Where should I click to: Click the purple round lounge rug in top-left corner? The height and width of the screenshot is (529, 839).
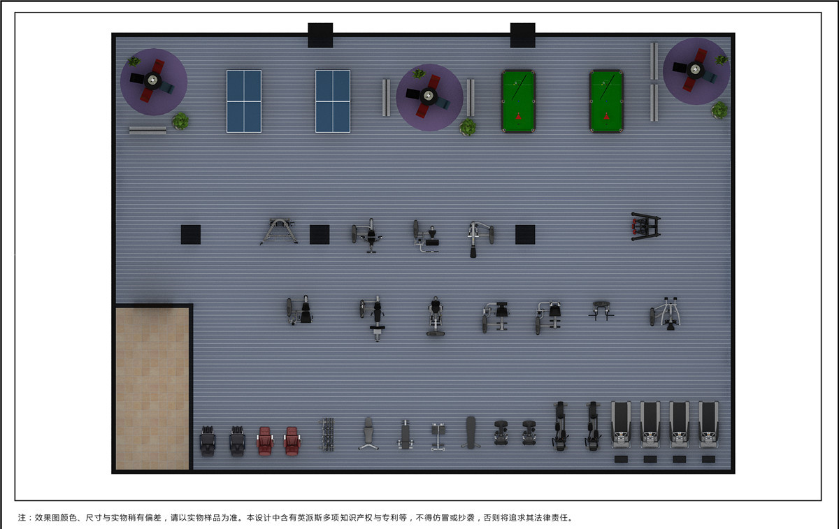click(x=154, y=82)
